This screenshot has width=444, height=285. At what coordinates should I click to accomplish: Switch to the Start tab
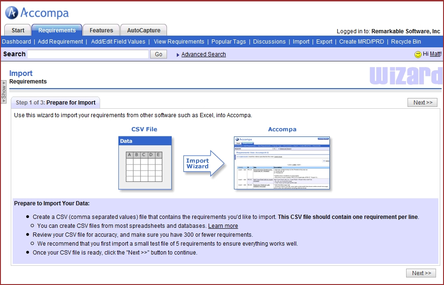point(18,30)
